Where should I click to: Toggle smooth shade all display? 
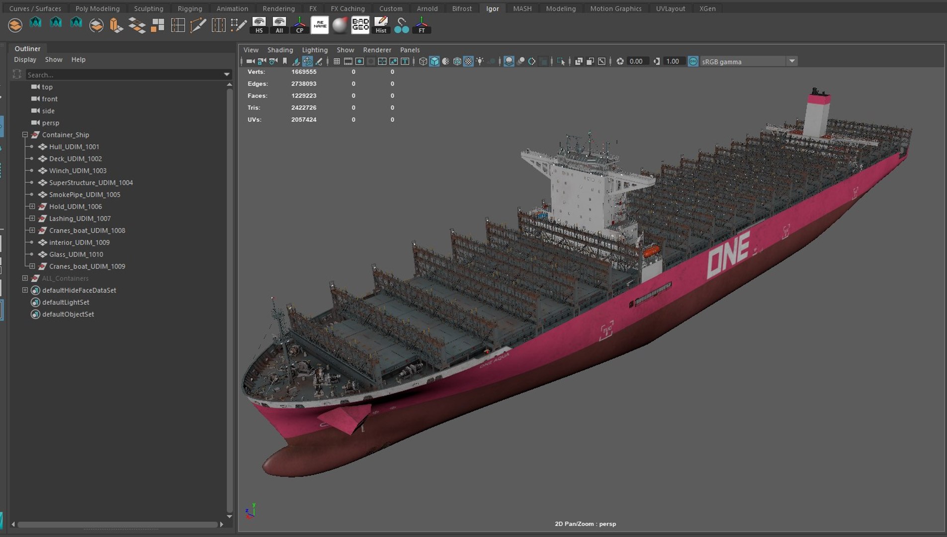point(434,61)
